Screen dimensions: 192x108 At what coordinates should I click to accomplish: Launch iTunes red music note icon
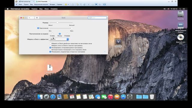tap(110, 97)
